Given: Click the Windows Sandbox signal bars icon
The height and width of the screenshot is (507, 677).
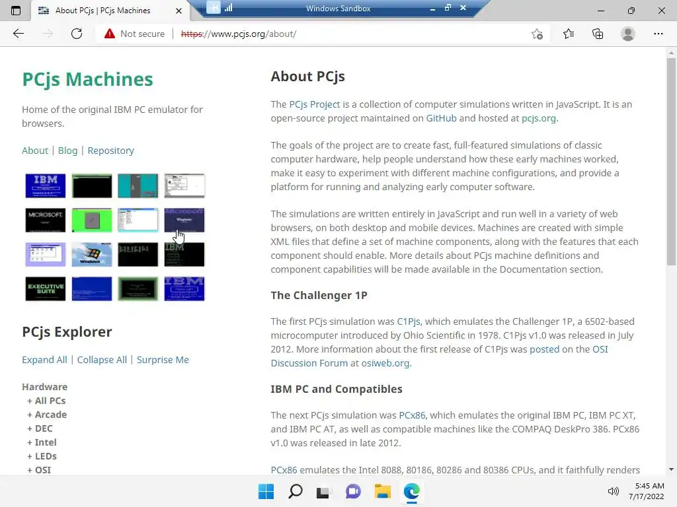Looking at the screenshot, I should tap(228, 7).
